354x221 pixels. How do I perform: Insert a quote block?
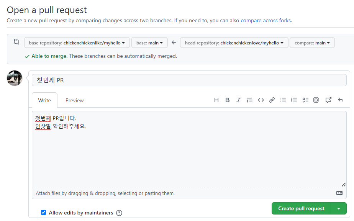click(249, 100)
